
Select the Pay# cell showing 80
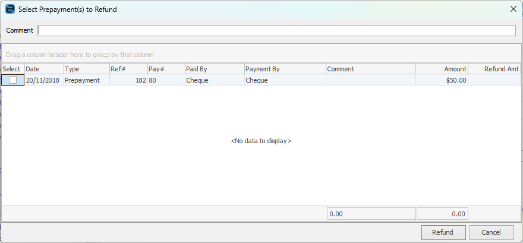coord(166,80)
